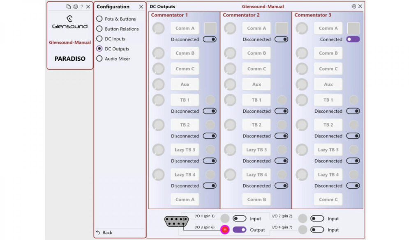Image resolution: width=411 pixels, height=240 pixels.
Task: Click the glowing red I/O 3 indicator
Action: [x=225, y=230]
